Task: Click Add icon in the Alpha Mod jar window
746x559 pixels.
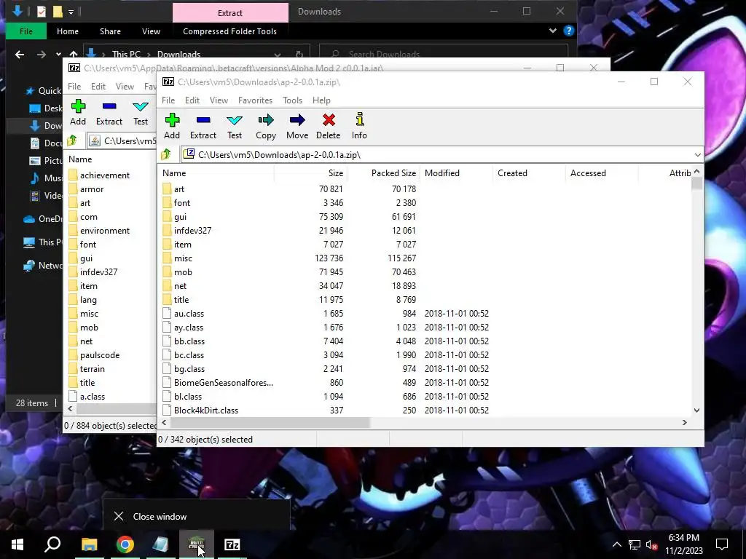Action: coord(78,106)
